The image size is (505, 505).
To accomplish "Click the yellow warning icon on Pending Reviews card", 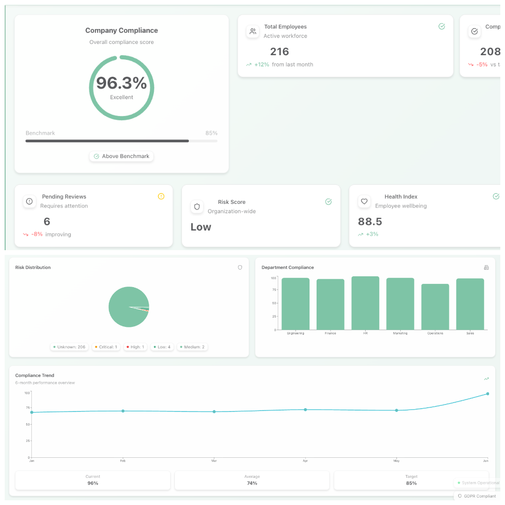I will coord(161,196).
